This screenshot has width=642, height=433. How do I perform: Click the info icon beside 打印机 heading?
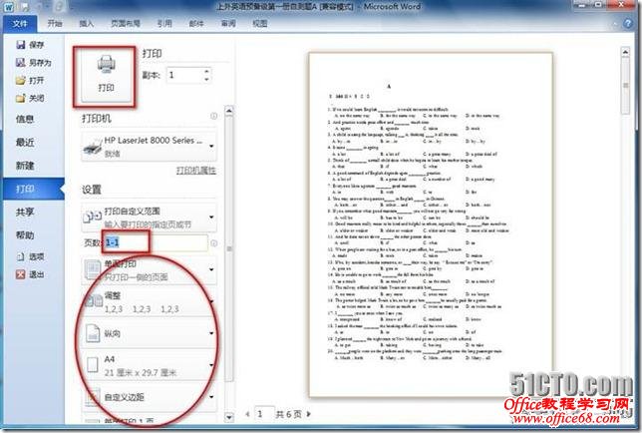pos(213,117)
